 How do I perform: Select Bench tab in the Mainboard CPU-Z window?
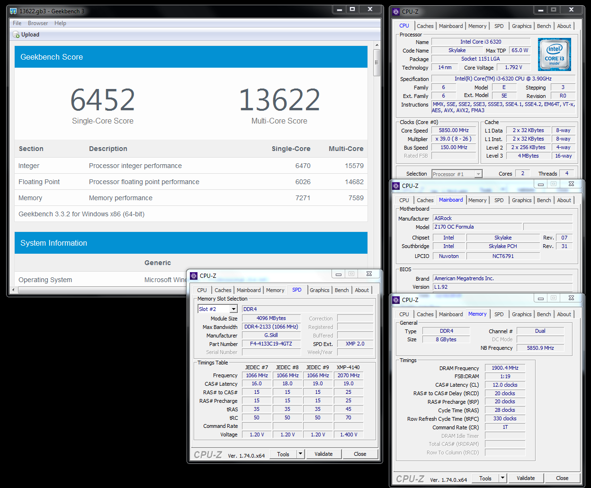click(544, 200)
